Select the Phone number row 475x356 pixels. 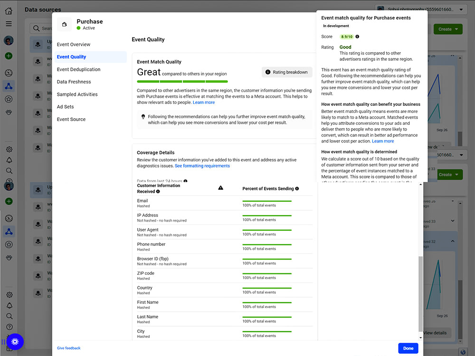tap(225, 247)
